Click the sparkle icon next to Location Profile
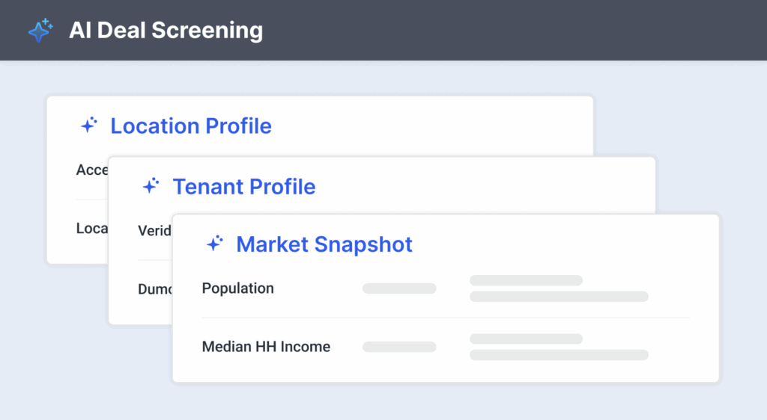This screenshot has width=767, height=420. coord(88,126)
